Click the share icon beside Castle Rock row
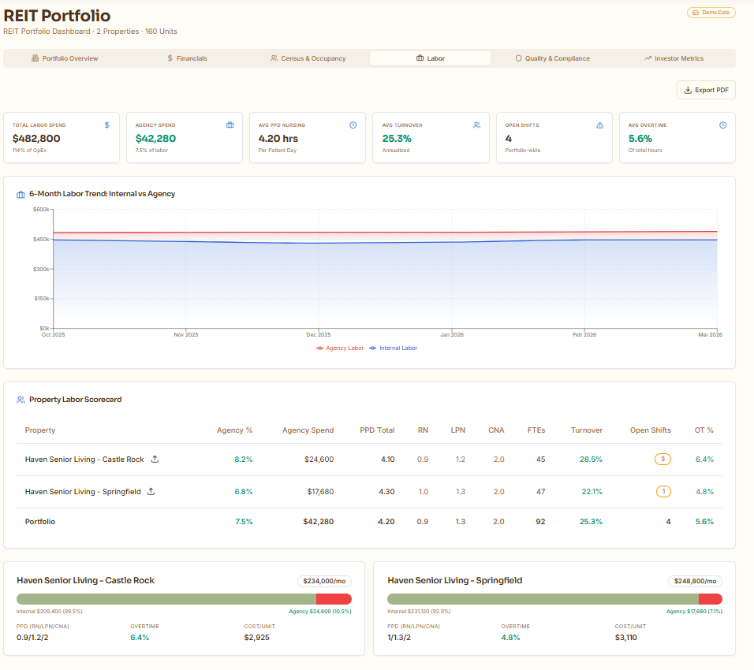 point(155,459)
